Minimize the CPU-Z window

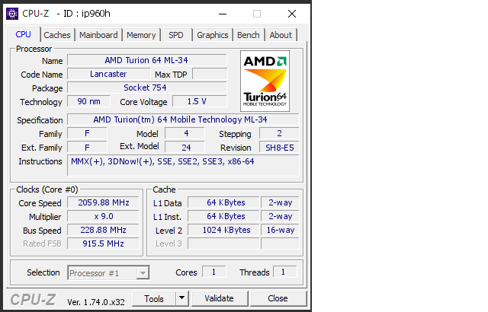pos(223,14)
